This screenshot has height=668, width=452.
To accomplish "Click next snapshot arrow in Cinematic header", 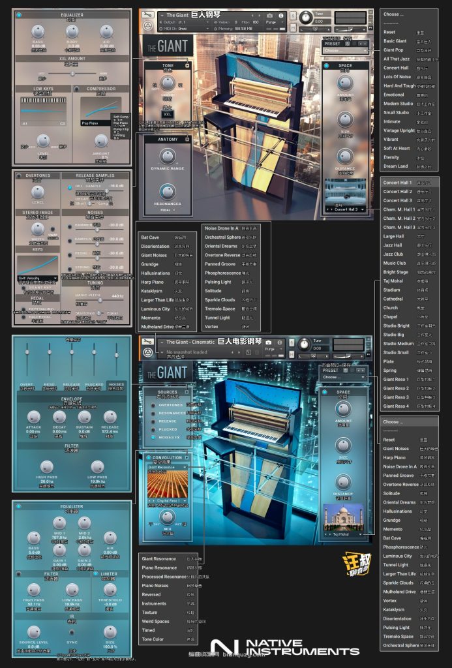I will tap(239, 352).
